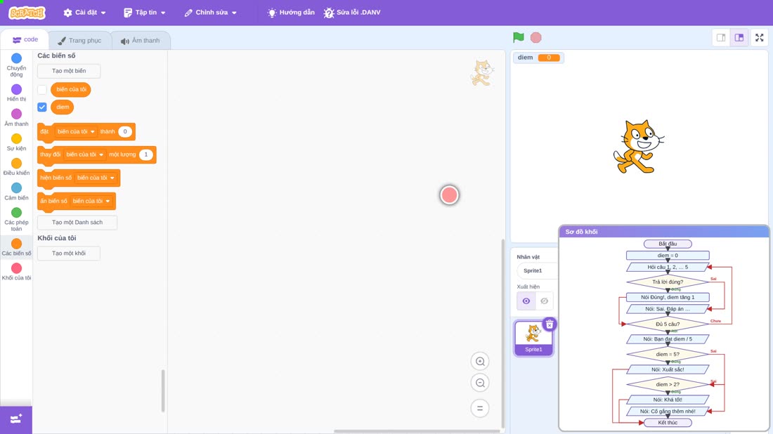Select the Sprite1 thumbnail

click(x=533, y=338)
